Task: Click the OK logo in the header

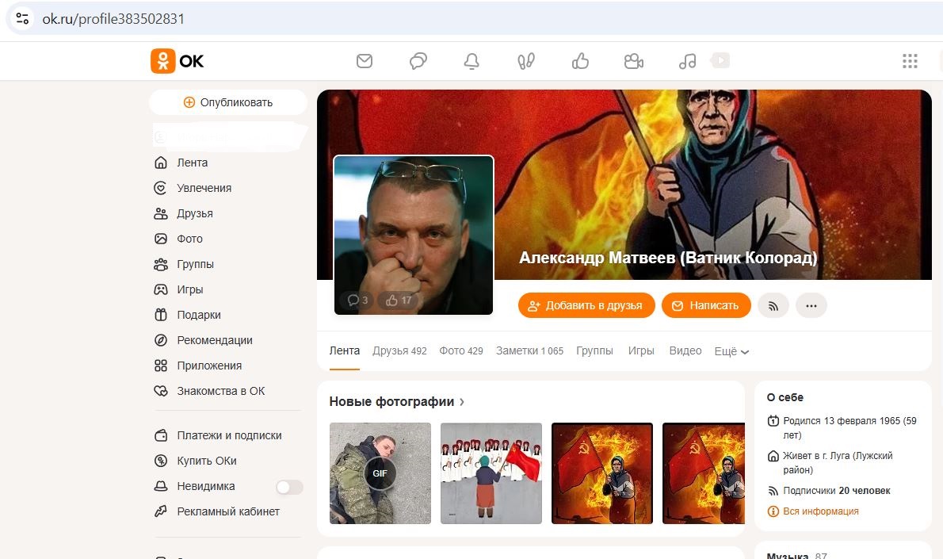Action: pos(178,61)
